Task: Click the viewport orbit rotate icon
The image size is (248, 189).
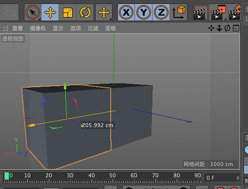Action: click(x=228, y=28)
